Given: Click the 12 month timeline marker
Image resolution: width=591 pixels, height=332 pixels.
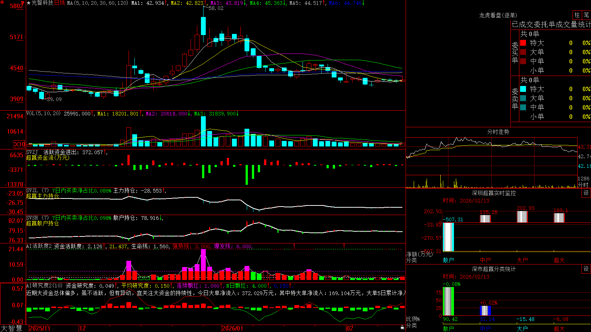Looking at the screenshot, I should (83, 328).
